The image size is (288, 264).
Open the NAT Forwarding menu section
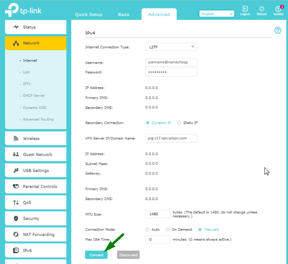[x=36, y=234]
